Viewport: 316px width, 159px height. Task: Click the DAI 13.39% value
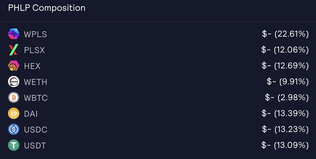pos(285,113)
